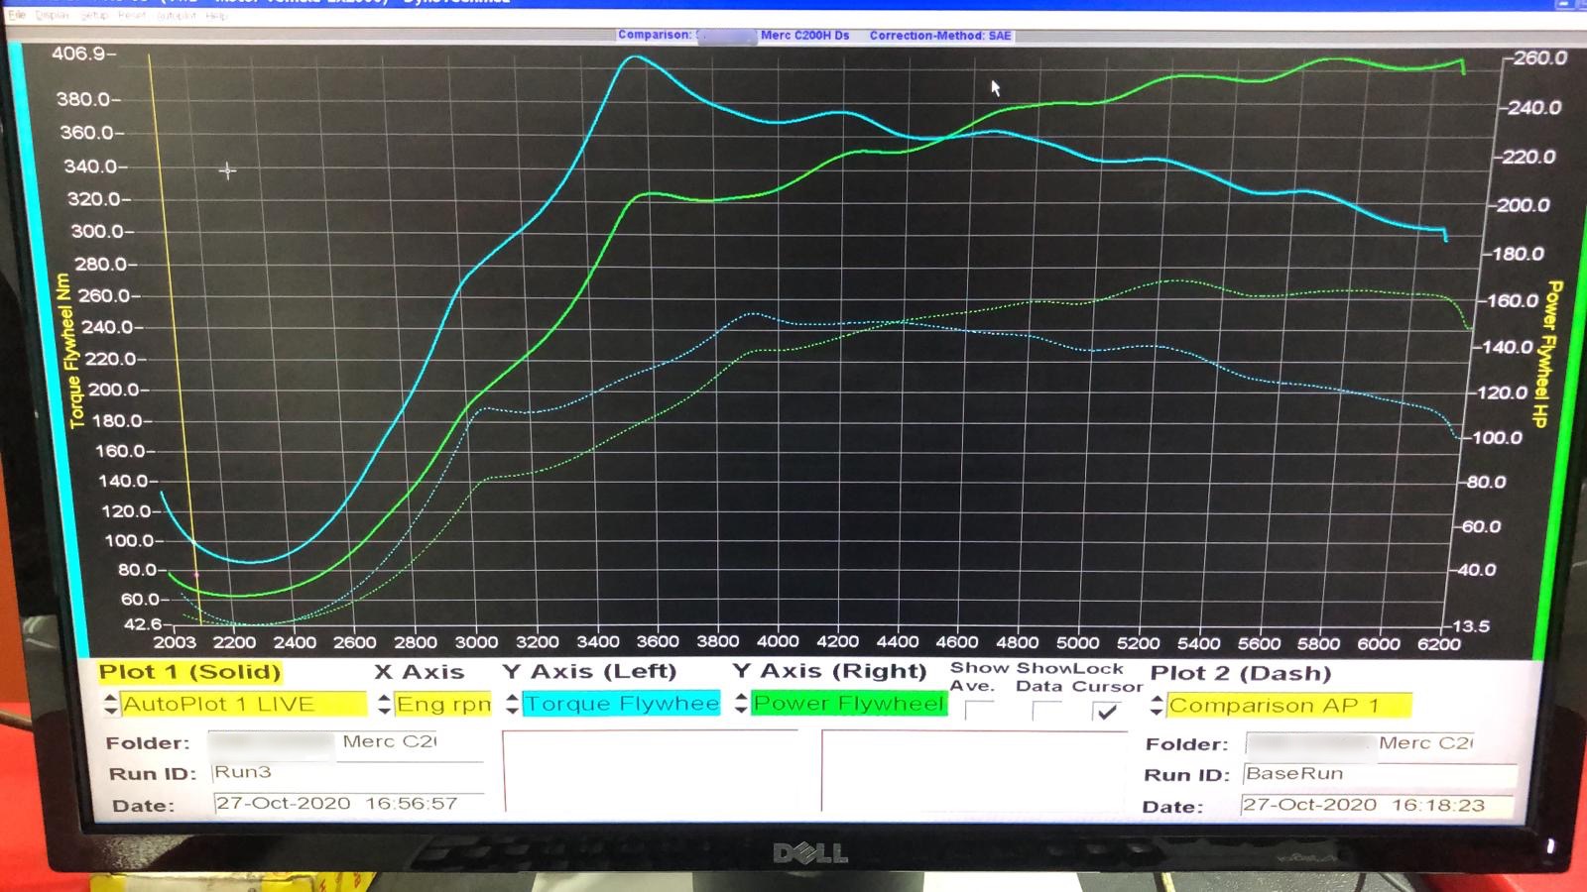1587x892 pixels.
Task: Open the Torque Flywheel axis selector
Action: coord(622,704)
